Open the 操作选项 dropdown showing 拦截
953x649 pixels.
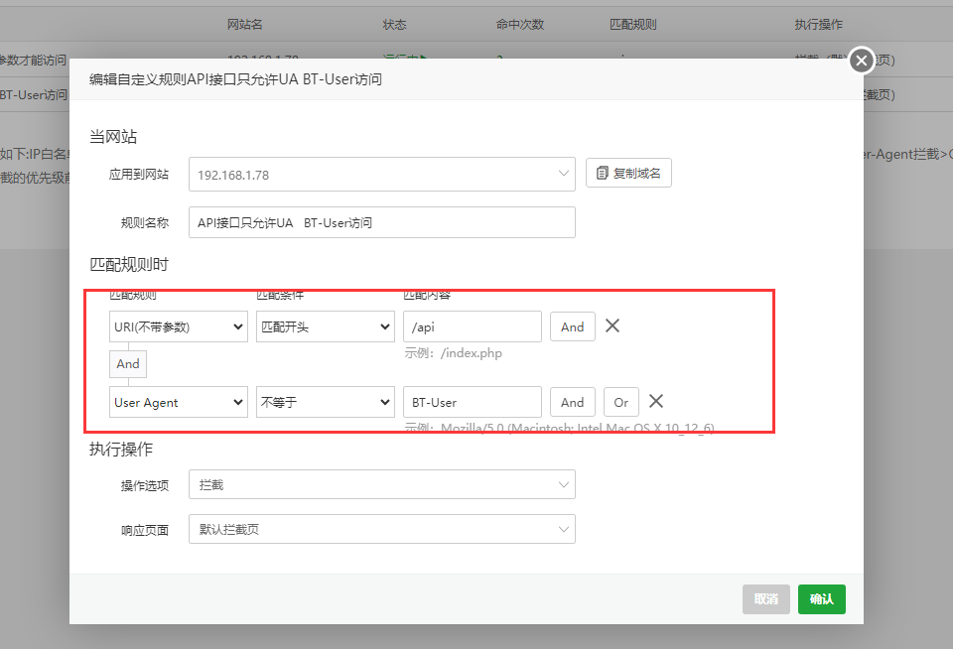[381, 484]
